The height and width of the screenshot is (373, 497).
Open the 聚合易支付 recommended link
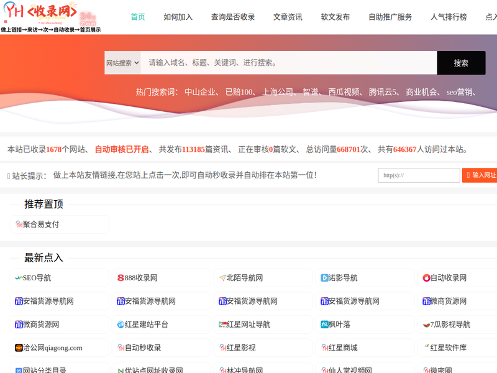41,224
